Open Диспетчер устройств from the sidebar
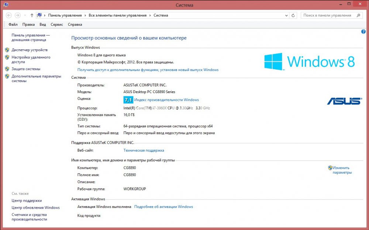 click(x=30, y=50)
